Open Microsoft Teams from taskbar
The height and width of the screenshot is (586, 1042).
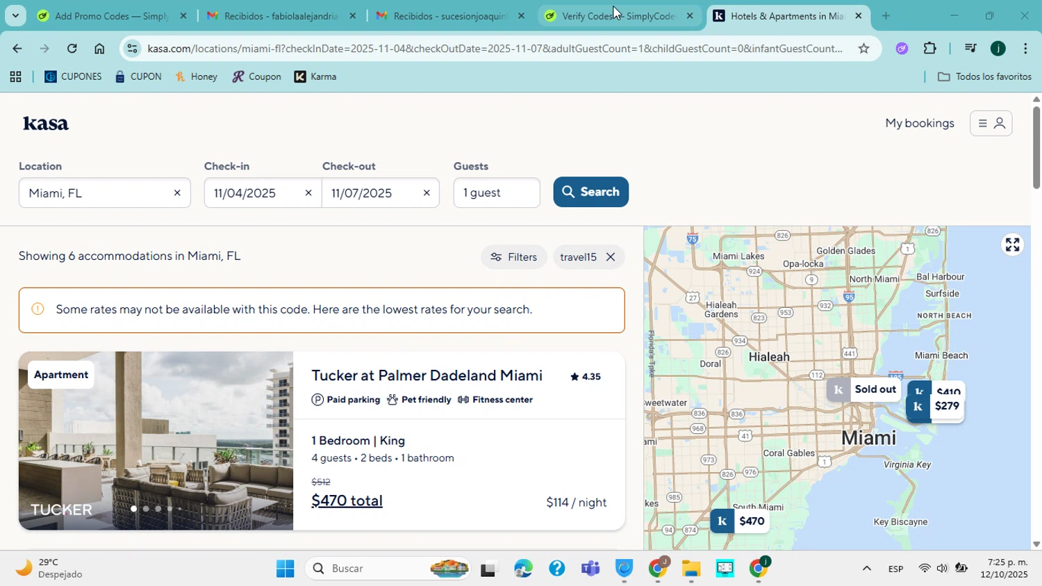point(590,569)
